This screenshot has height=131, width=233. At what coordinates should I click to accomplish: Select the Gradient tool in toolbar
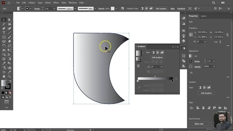(9, 59)
